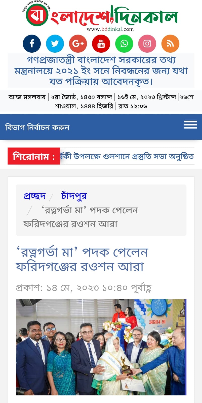Open the Facebook social icon
The image size is (202, 403).
tap(32, 44)
